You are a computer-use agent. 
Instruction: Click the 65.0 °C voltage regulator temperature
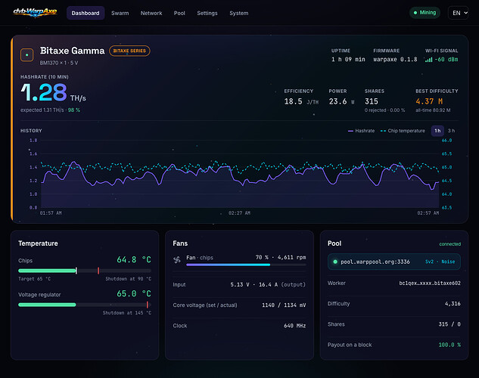pos(134,294)
